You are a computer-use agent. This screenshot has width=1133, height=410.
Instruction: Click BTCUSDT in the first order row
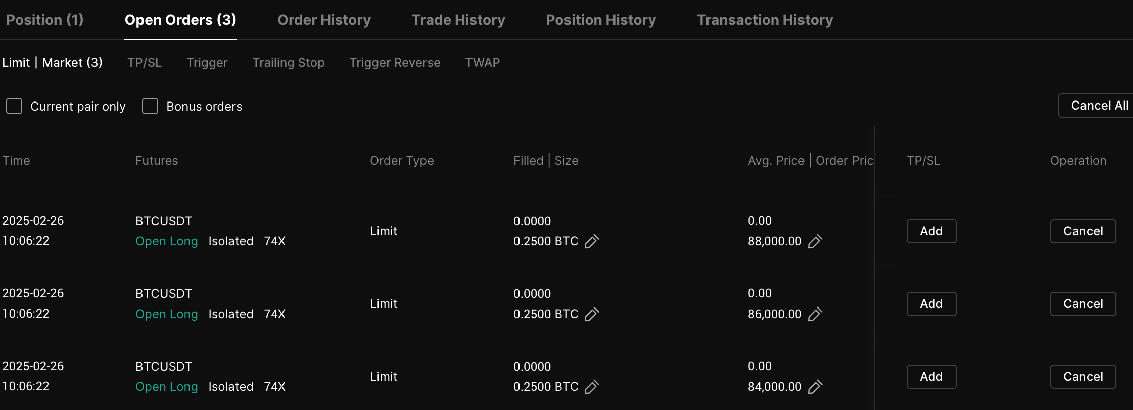[x=164, y=221]
